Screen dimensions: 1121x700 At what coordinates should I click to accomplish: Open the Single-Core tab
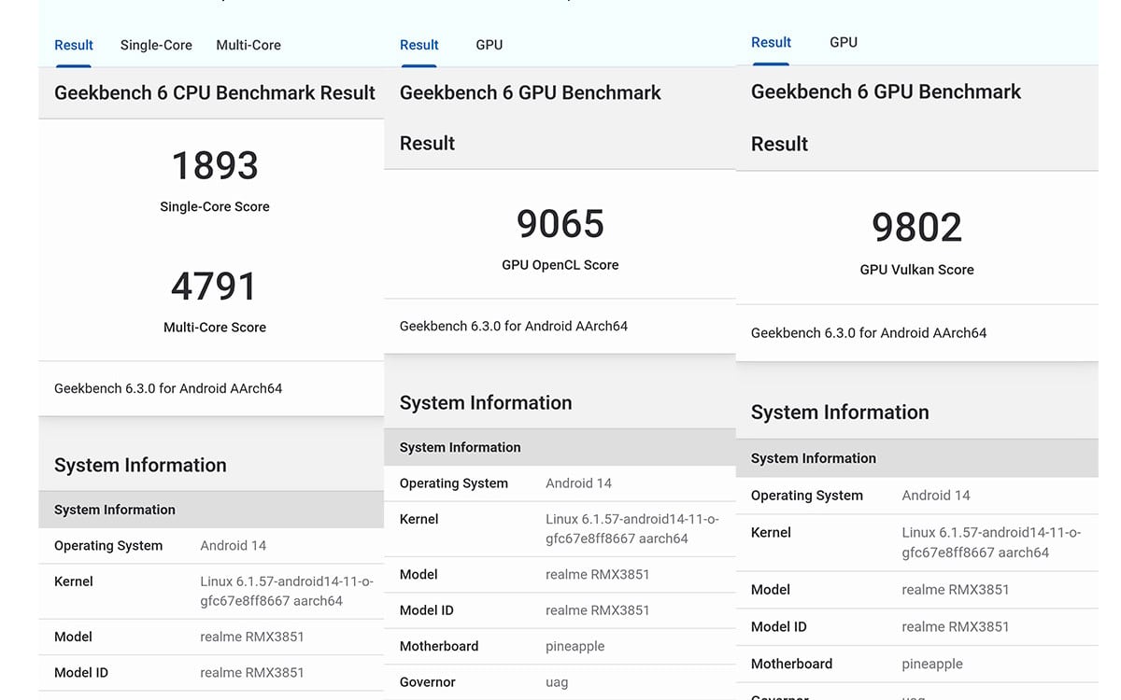[156, 45]
